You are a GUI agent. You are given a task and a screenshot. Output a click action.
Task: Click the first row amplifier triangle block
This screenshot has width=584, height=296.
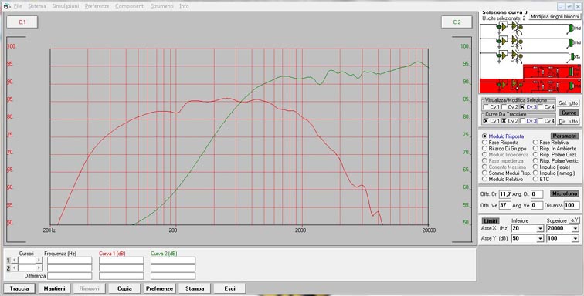tap(504, 27)
